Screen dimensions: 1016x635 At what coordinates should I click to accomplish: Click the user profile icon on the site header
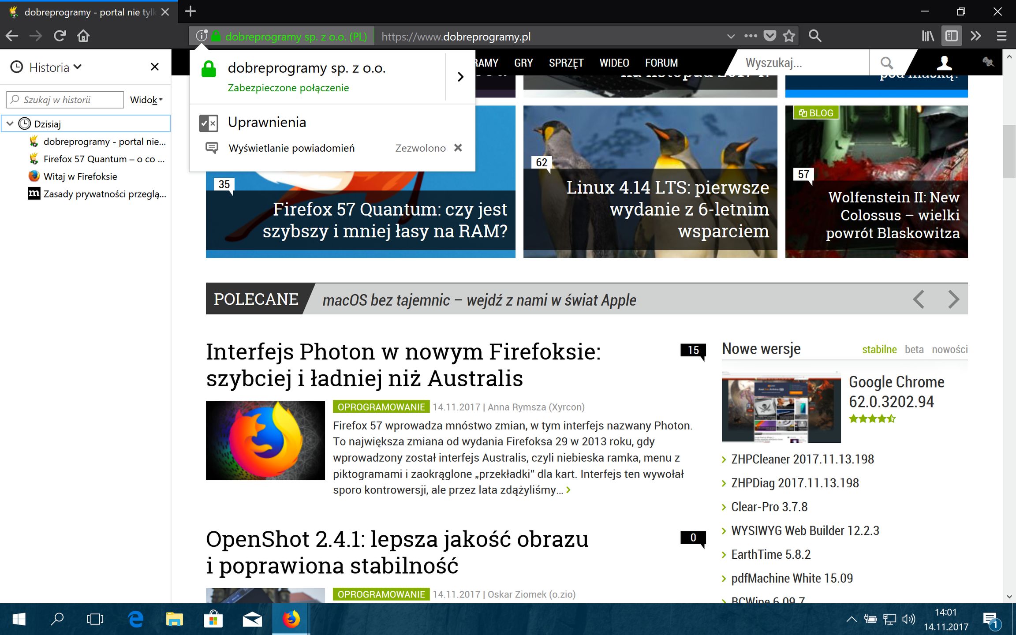(943, 64)
